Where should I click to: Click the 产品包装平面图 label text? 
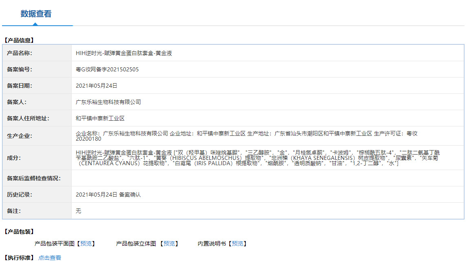[54, 243]
